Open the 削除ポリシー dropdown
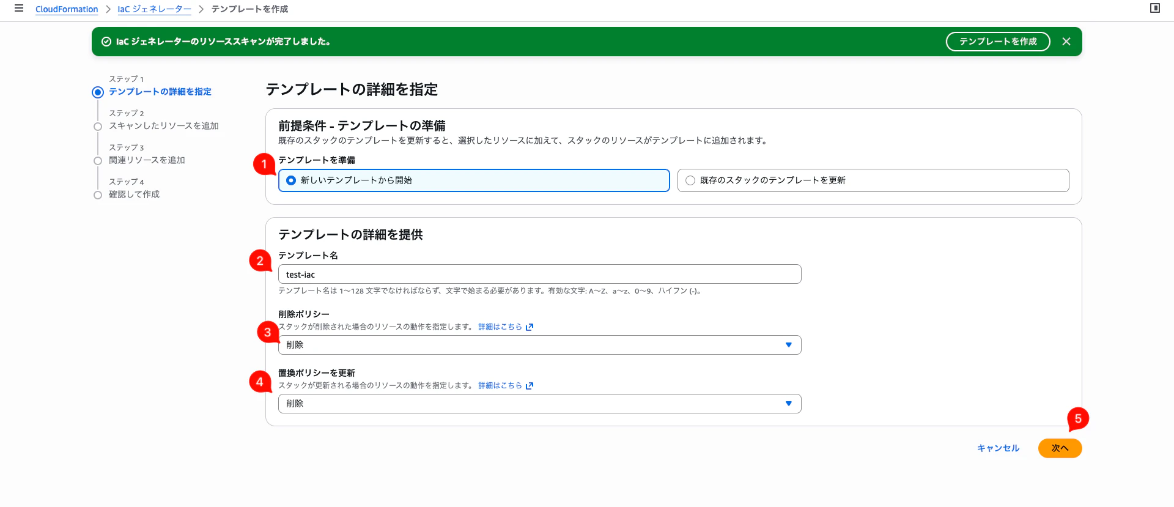 click(539, 345)
